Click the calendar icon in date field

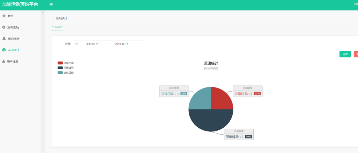point(77,44)
